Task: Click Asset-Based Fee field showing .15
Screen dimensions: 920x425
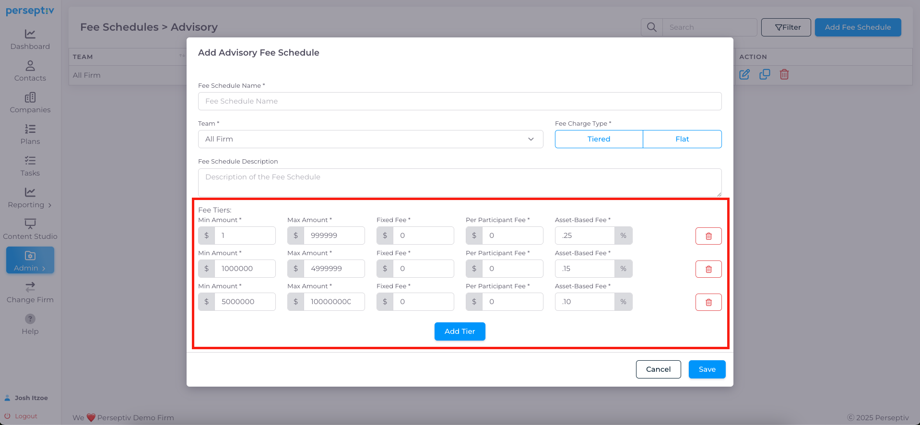Action: (585, 269)
